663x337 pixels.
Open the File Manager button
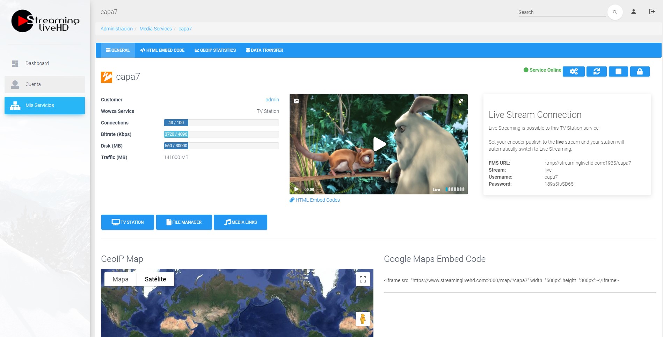(x=184, y=222)
